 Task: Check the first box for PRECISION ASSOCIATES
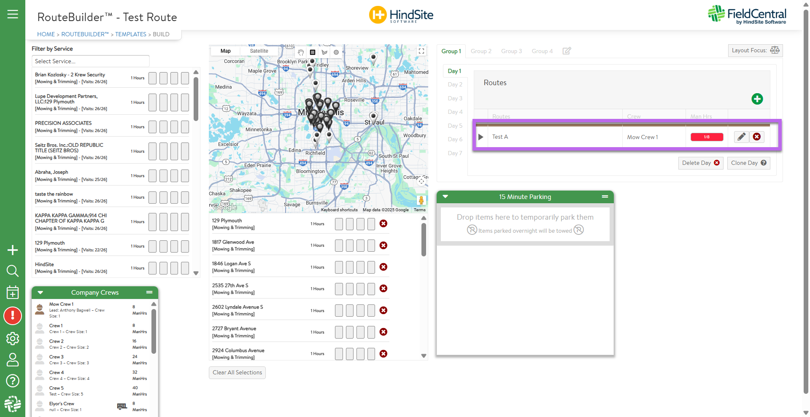click(x=152, y=127)
